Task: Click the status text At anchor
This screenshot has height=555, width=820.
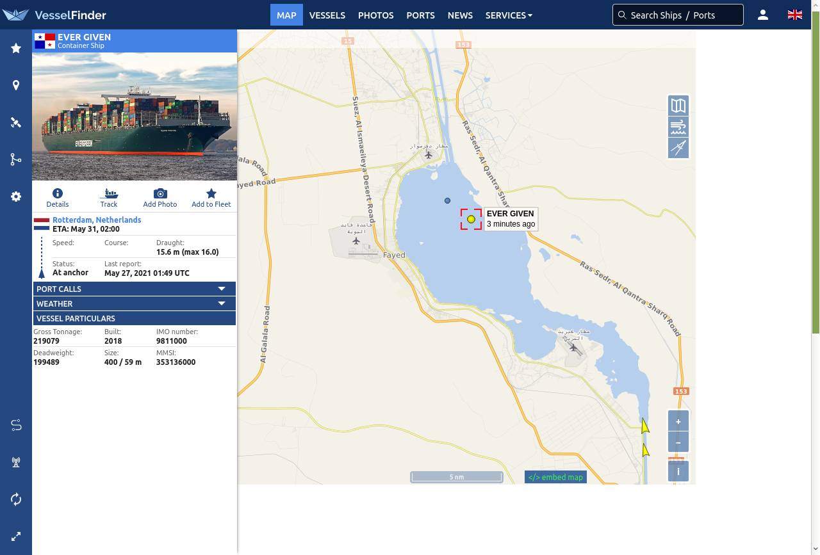Action: point(70,273)
